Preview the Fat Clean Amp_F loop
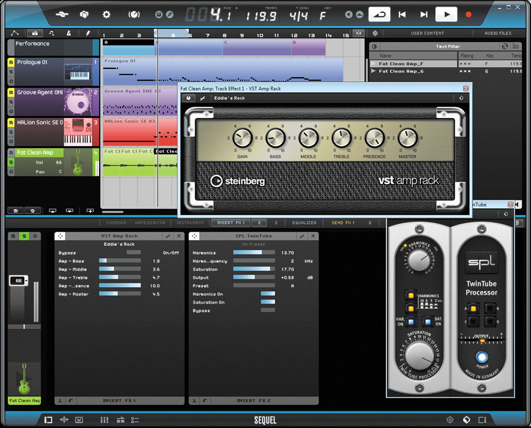The height and width of the screenshot is (428, 531). tap(373, 64)
